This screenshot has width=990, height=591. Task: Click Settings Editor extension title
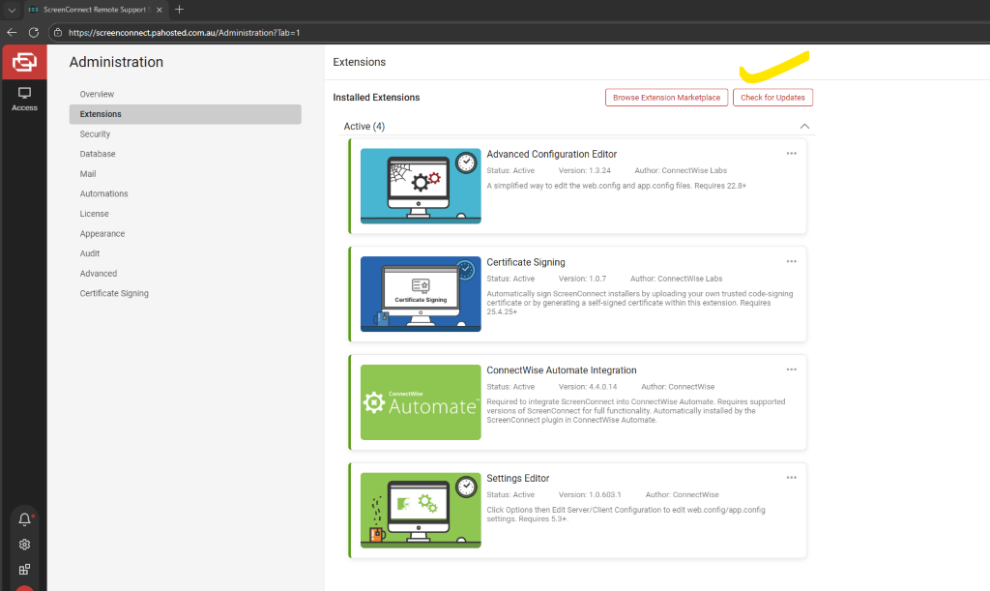point(518,478)
